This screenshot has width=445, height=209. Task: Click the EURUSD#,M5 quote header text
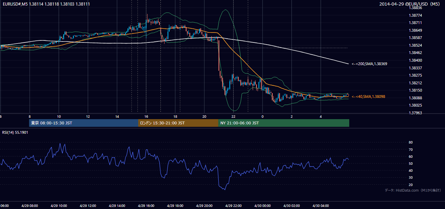(x=46, y=4)
